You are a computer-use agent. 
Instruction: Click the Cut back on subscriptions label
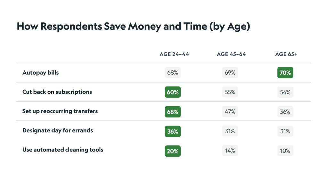[x=57, y=92]
